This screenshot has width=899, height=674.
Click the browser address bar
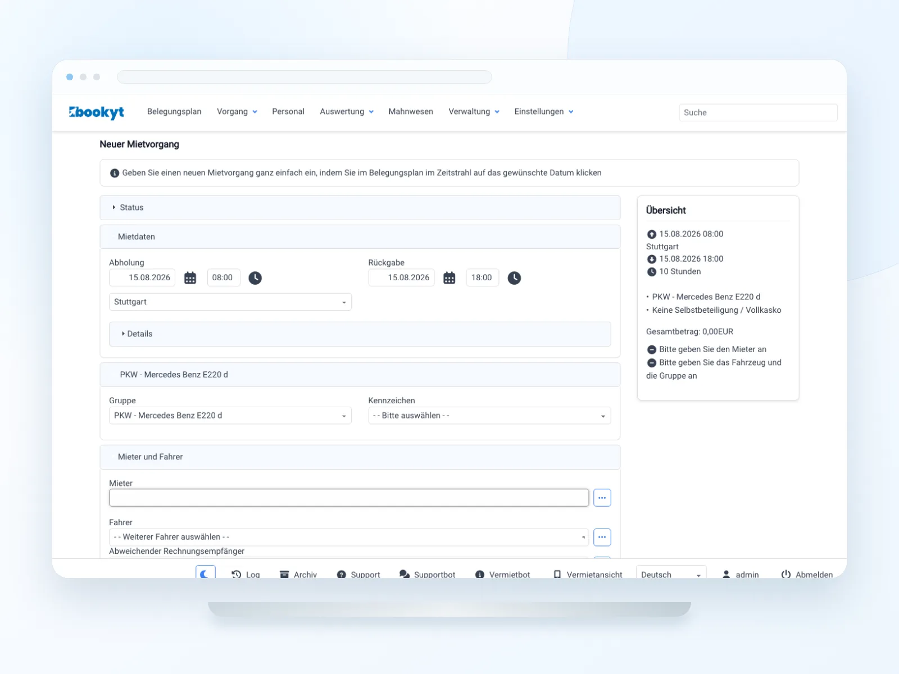[305, 77]
